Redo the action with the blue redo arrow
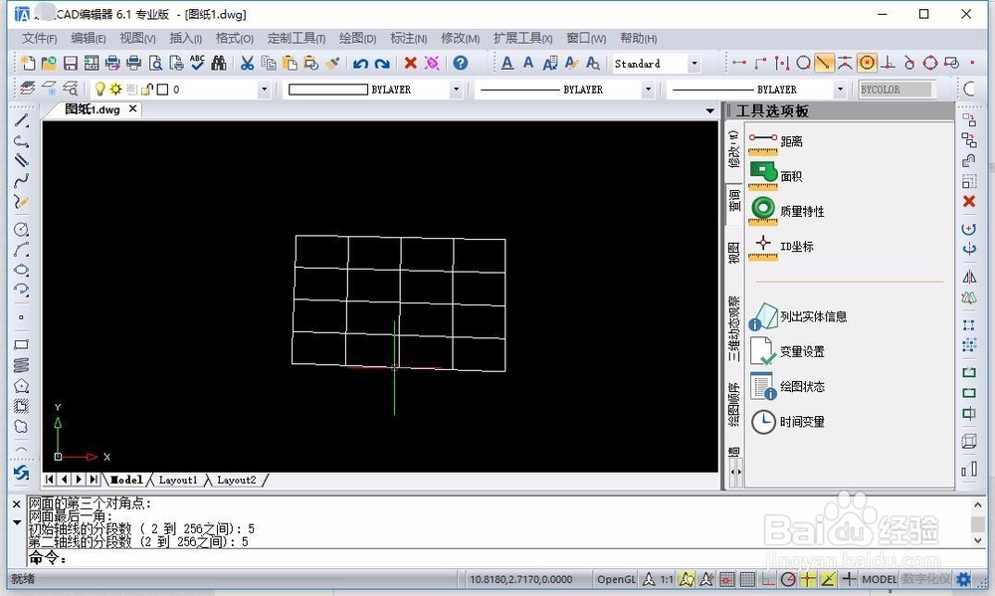 pyautogui.click(x=382, y=64)
